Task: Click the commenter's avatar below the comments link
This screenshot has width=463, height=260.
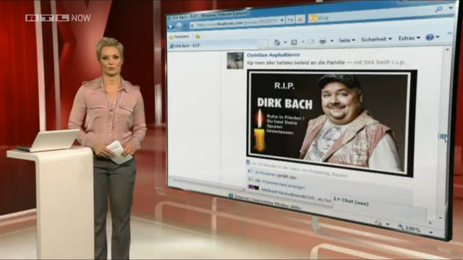Action: [253, 187]
